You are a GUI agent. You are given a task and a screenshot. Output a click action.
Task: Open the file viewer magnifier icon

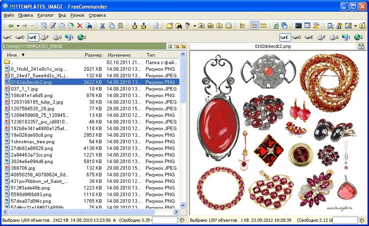[44, 25]
